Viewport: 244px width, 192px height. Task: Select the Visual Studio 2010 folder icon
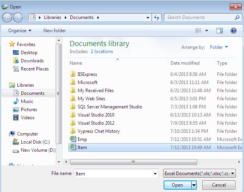[73, 115]
